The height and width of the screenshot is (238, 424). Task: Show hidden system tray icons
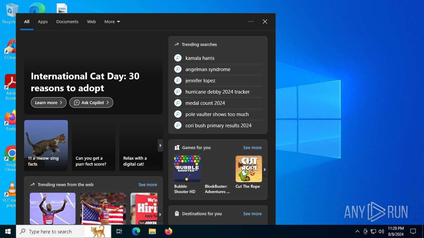coord(357,231)
